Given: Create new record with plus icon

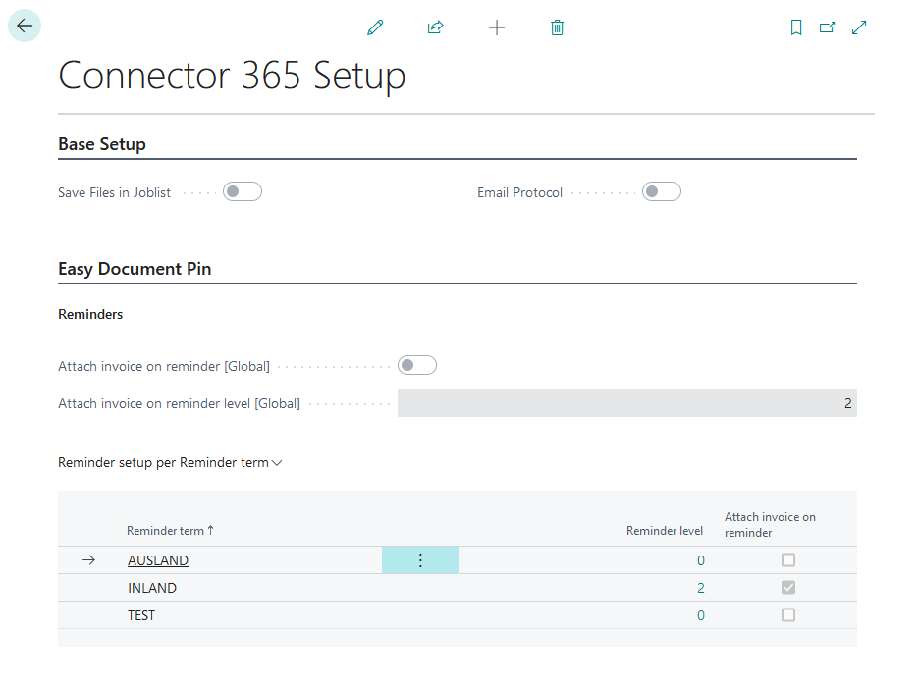Looking at the screenshot, I should [497, 27].
